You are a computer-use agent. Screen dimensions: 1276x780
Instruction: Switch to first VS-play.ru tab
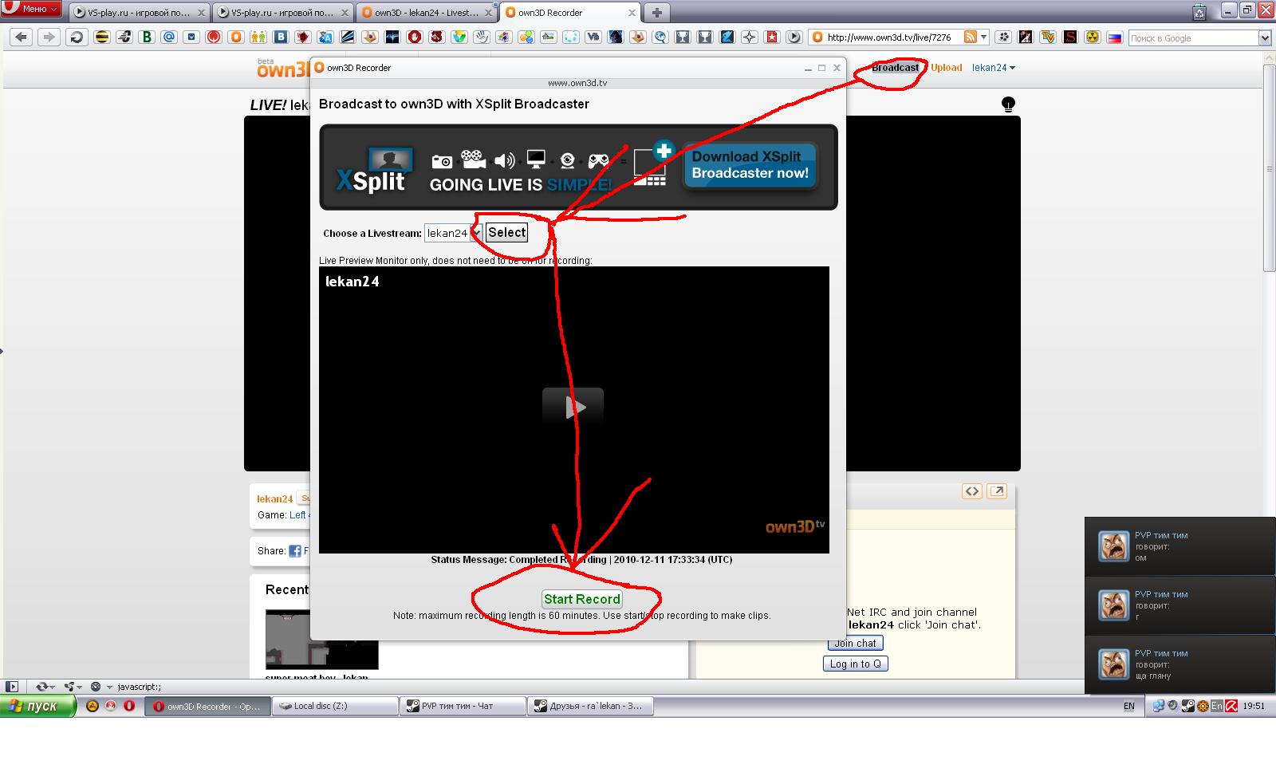pos(138,13)
